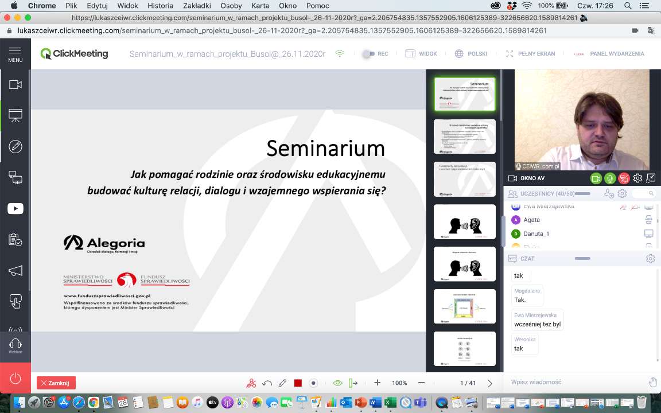Viewport: 661px width, 413px height.
Task: Toggle the REC recording switch
Action: [x=369, y=54]
